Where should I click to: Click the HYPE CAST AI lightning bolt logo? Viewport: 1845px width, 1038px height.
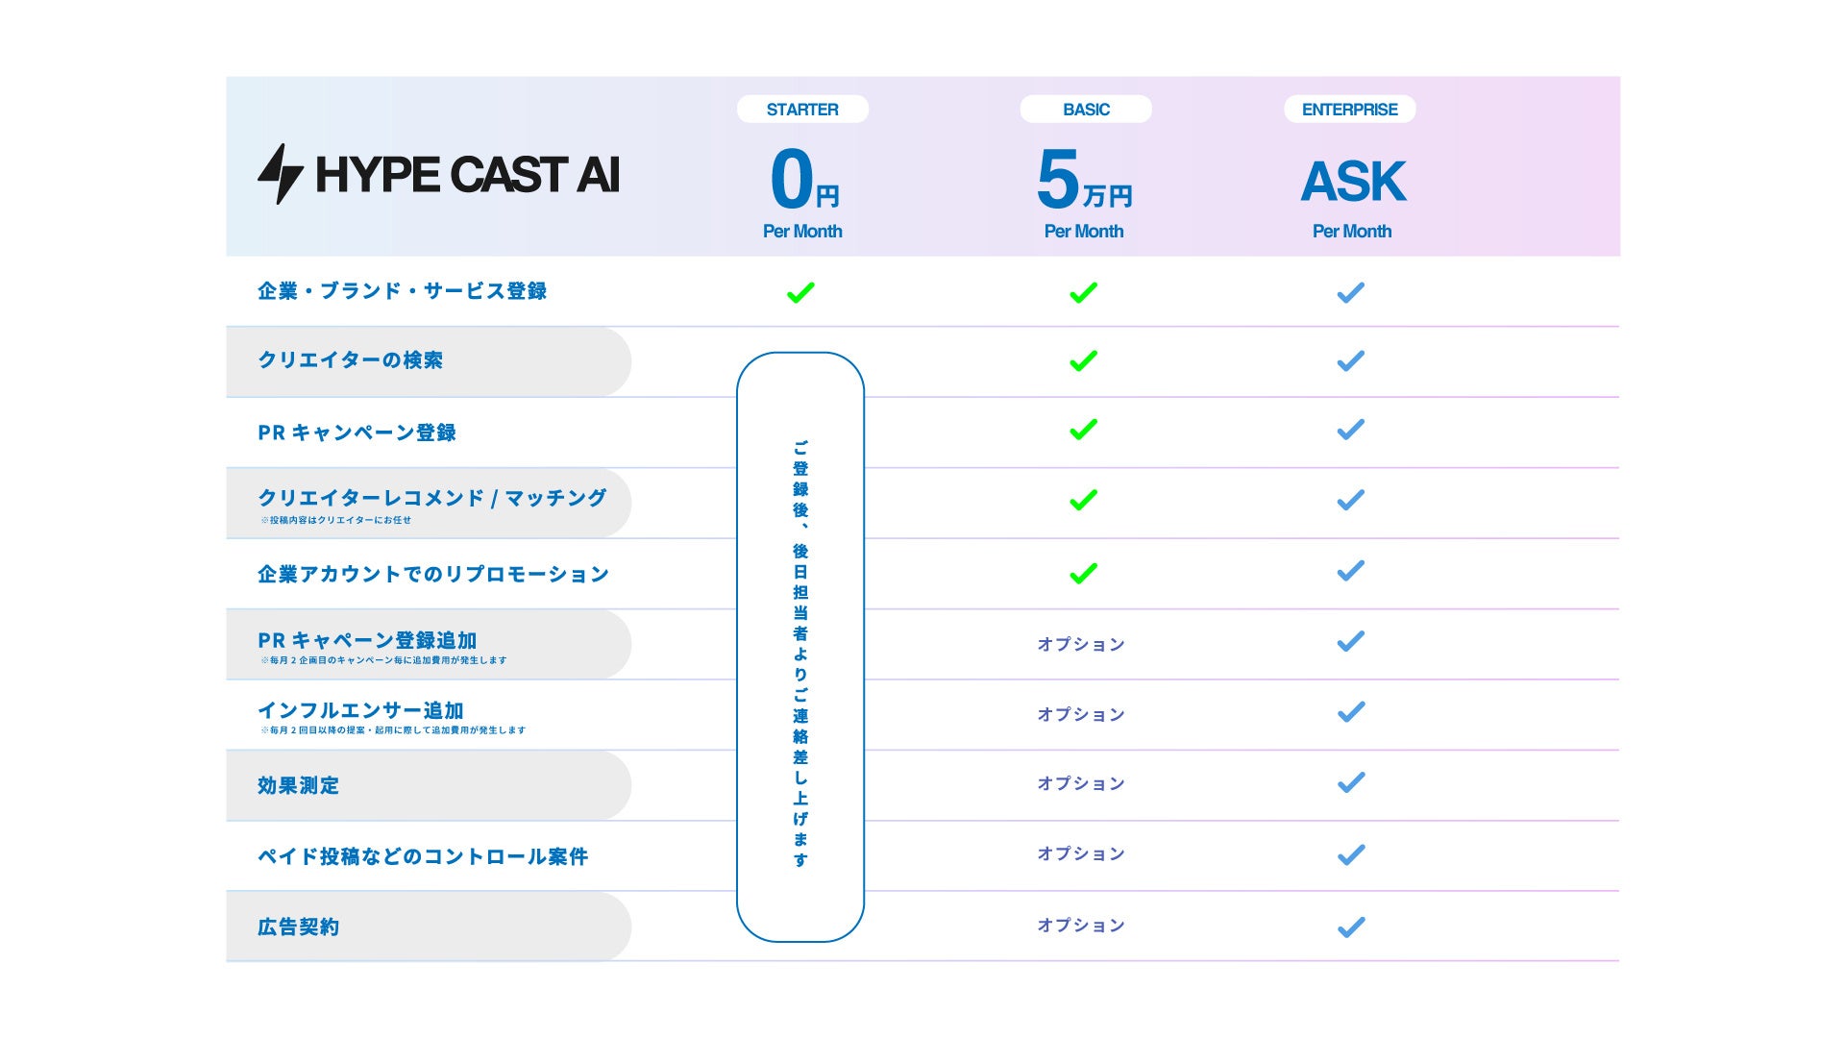[x=281, y=174]
